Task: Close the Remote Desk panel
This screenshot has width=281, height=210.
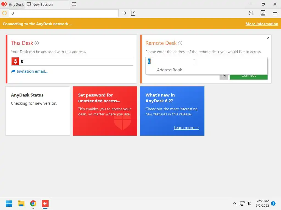Action: coord(268,38)
